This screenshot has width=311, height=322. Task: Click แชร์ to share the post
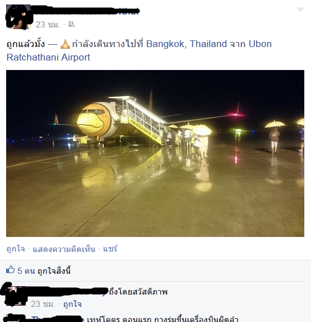(110, 249)
